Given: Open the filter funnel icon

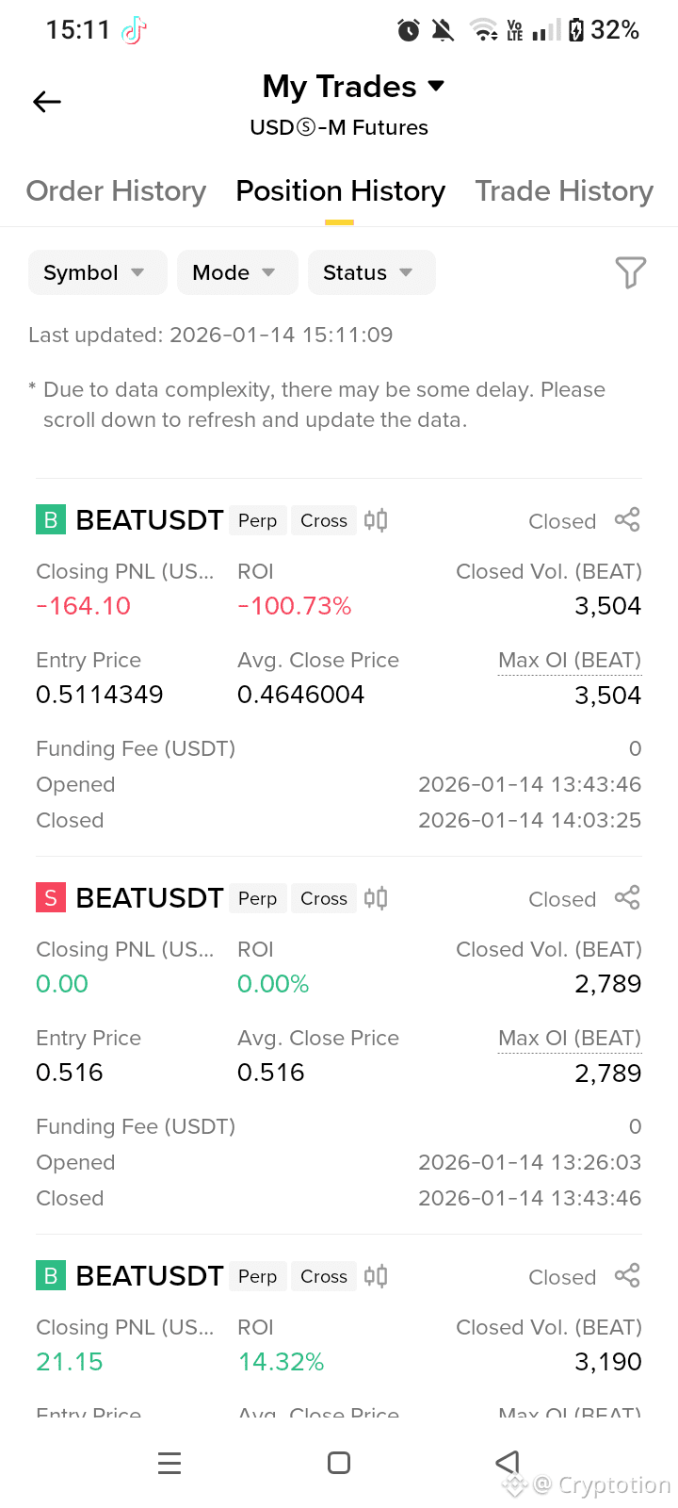Looking at the screenshot, I should 630,272.
